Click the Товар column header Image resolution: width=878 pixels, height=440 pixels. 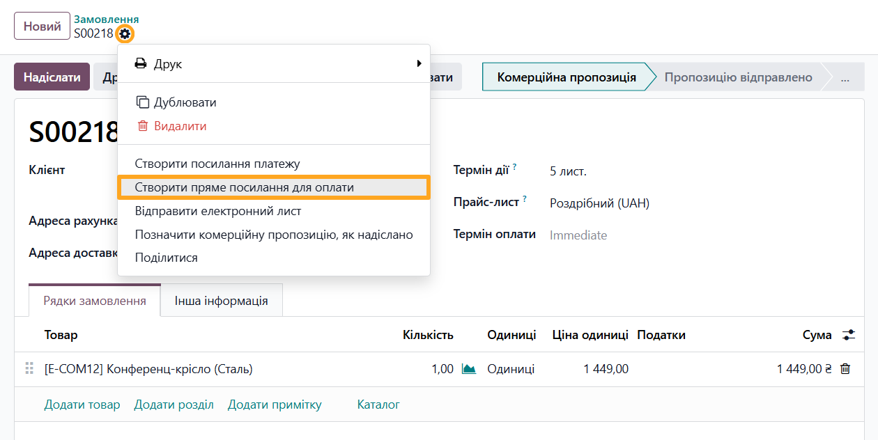[x=61, y=335]
